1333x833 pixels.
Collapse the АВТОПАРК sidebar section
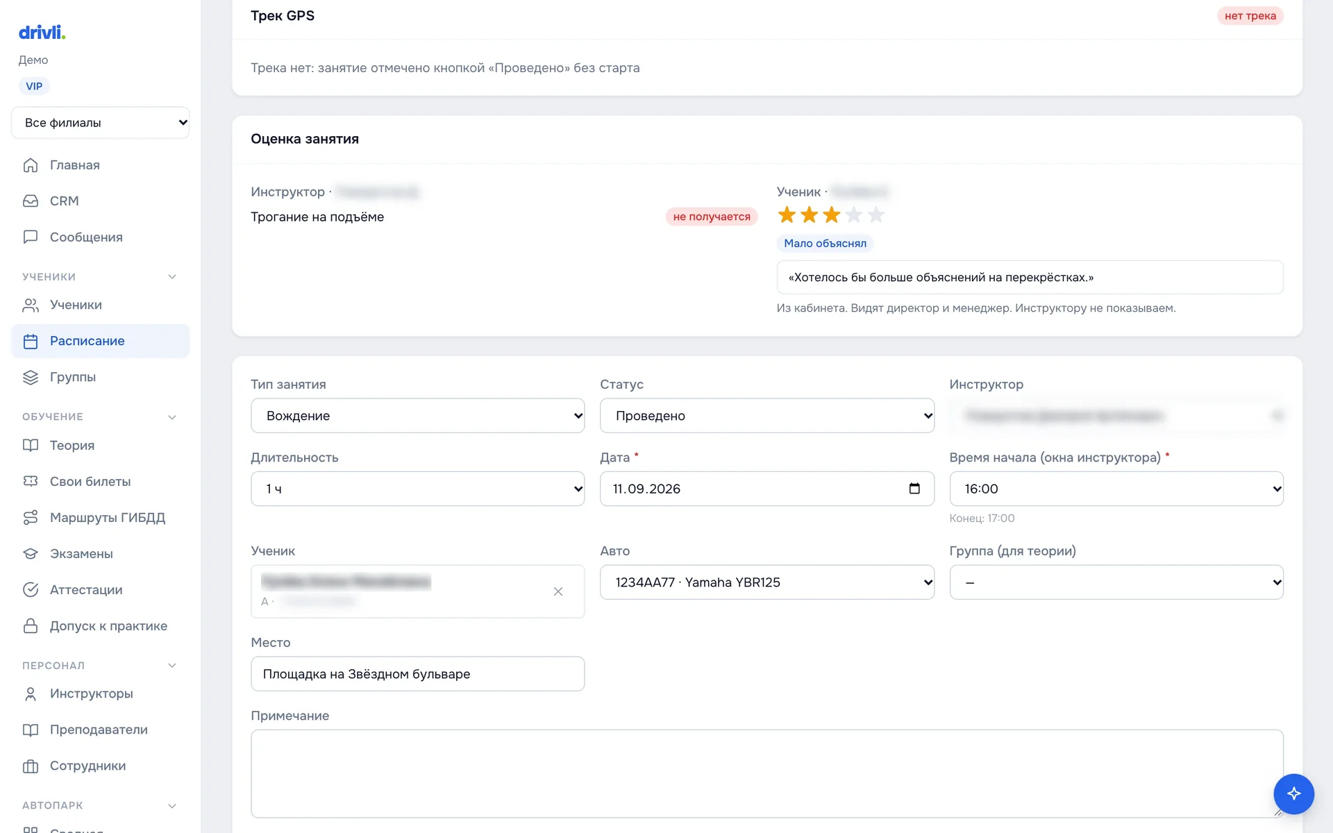point(172,806)
